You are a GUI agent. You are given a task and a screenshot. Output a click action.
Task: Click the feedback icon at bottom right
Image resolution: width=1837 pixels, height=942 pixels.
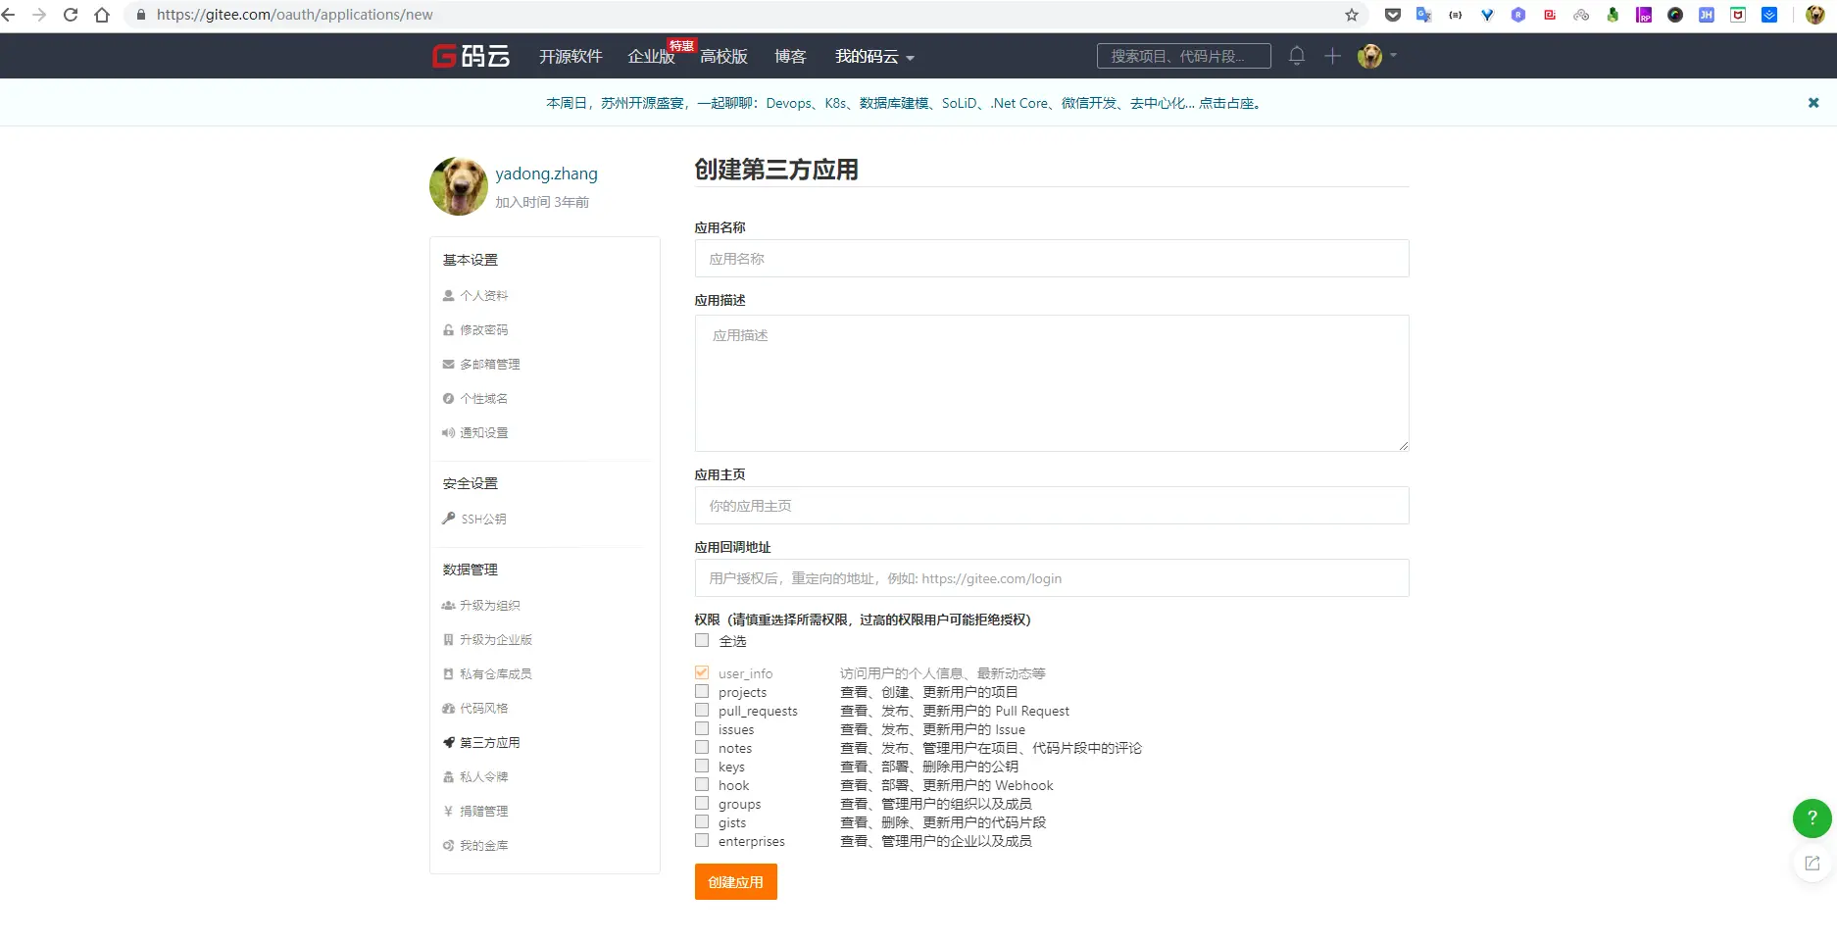[x=1811, y=863]
